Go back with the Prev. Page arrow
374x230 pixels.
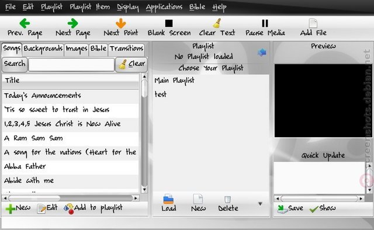tap(25, 23)
